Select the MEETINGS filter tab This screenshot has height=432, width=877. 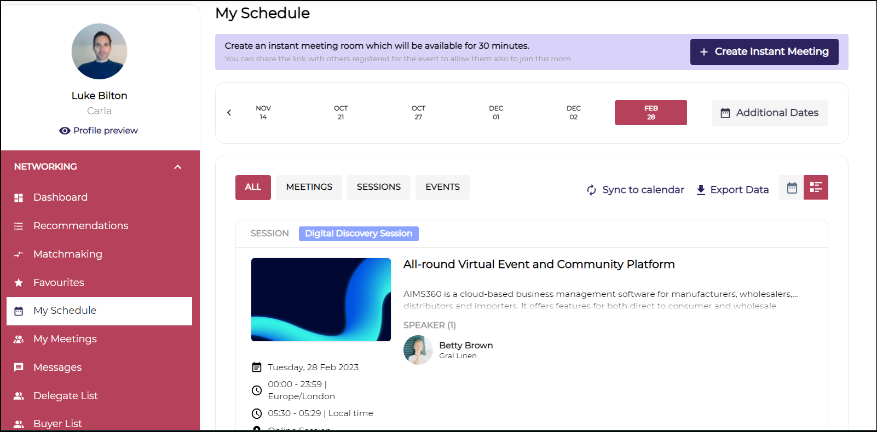tap(309, 187)
